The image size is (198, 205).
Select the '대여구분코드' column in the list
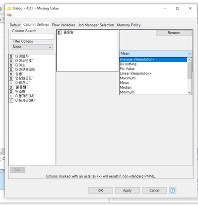pyautogui.click(x=26, y=69)
